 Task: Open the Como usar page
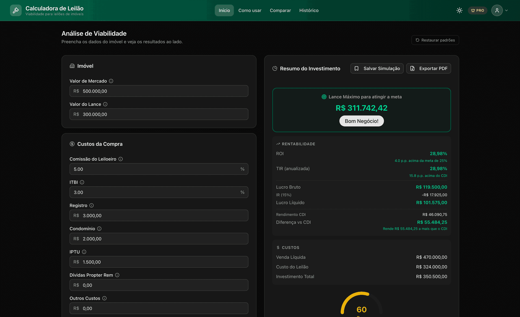[250, 10]
